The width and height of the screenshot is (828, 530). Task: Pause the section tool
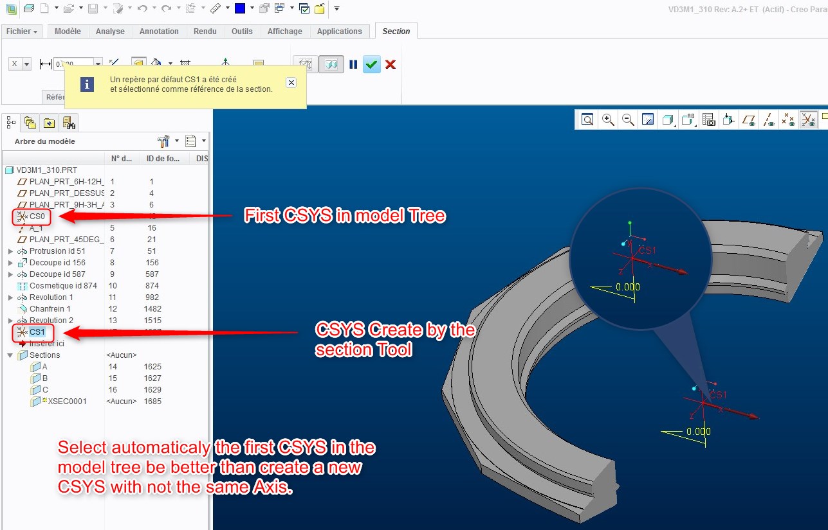click(353, 64)
